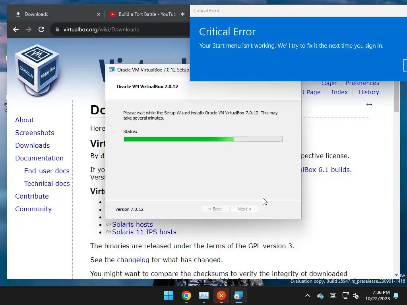The width and height of the screenshot is (407, 305).
Task: Open the VirtualBox 6.1 builds link
Action: click(x=327, y=170)
